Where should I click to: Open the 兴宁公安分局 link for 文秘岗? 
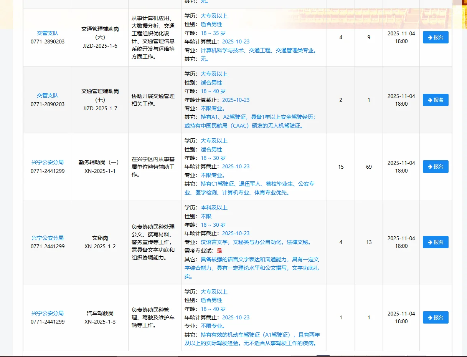pos(47,238)
